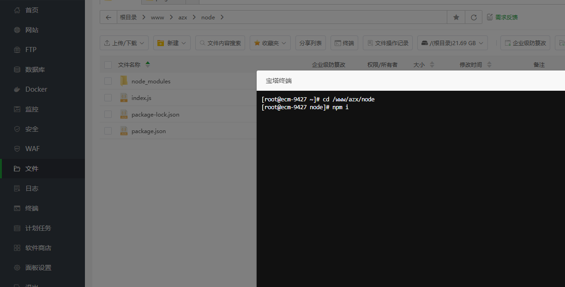Image resolution: width=565 pixels, height=287 pixels.
Task: Click the node_modules folder name
Action: (151, 81)
